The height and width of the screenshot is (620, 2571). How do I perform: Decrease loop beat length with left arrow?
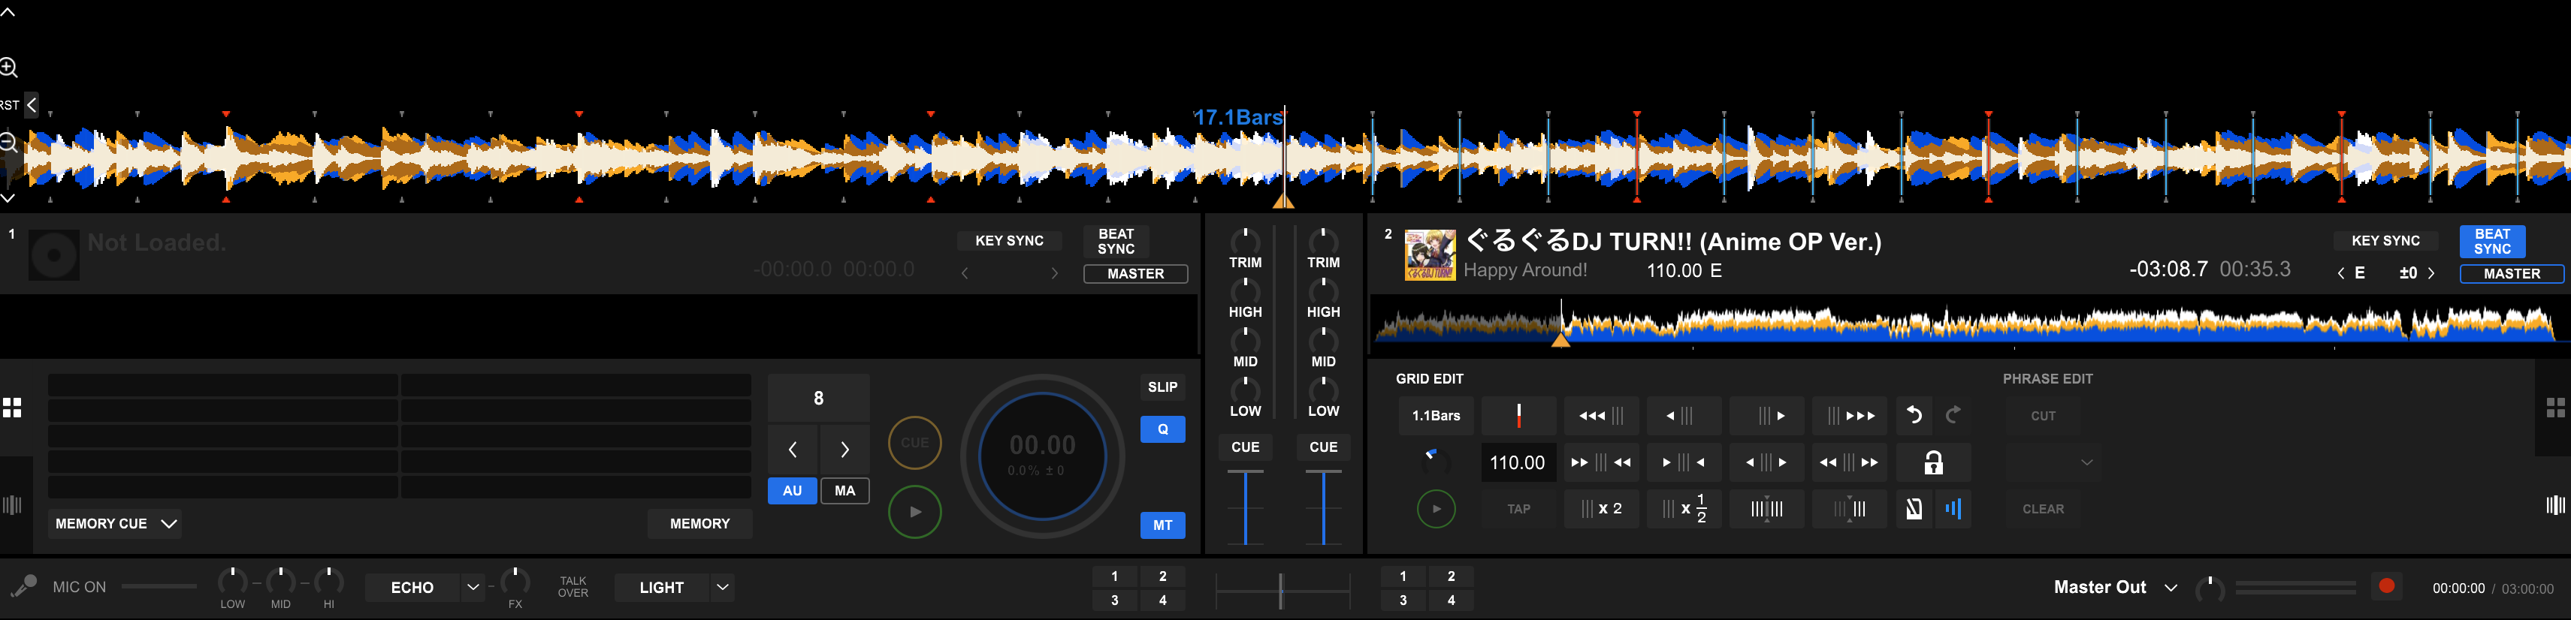point(793,450)
